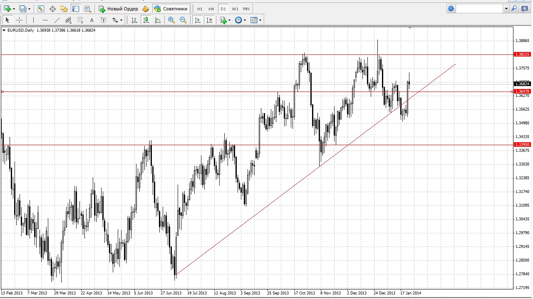Toggle the Советники auto-trading button
Screen dimensions: 533x299
click(x=171, y=9)
